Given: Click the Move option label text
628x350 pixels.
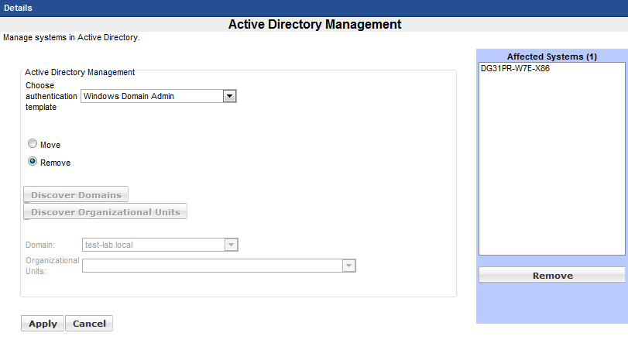Looking at the screenshot, I should tap(50, 145).
